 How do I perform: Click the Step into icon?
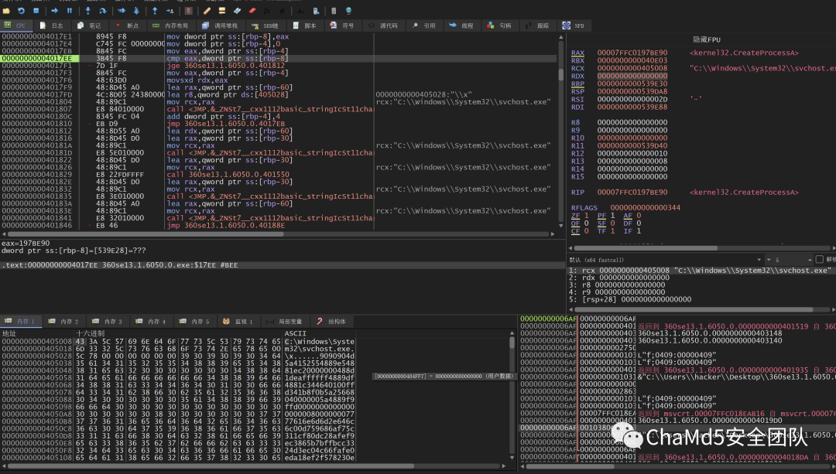[x=88, y=11]
